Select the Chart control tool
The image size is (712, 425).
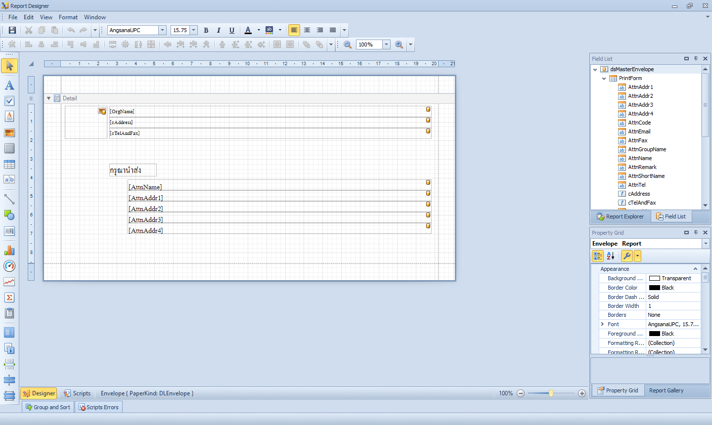[9, 250]
